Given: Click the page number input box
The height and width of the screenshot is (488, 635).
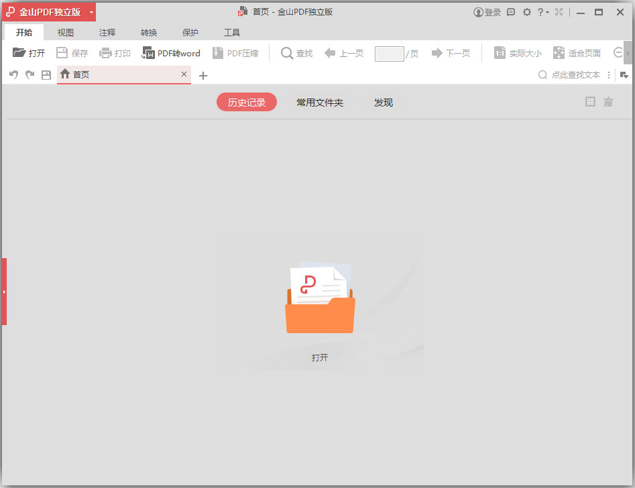Looking at the screenshot, I should tap(389, 54).
